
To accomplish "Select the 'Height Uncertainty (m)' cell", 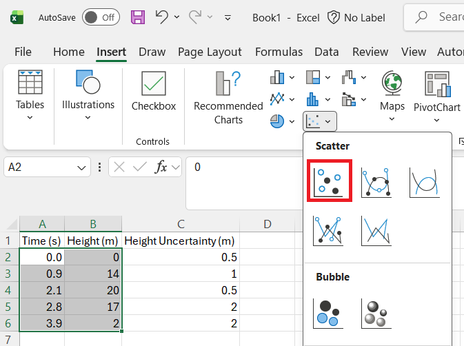I will (181, 241).
